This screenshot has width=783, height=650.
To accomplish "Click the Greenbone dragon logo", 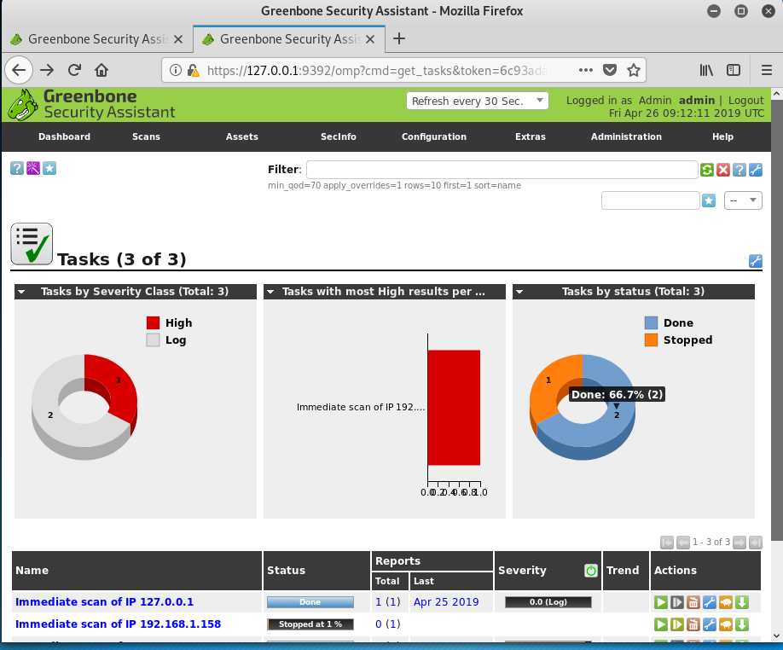I will click(x=24, y=104).
